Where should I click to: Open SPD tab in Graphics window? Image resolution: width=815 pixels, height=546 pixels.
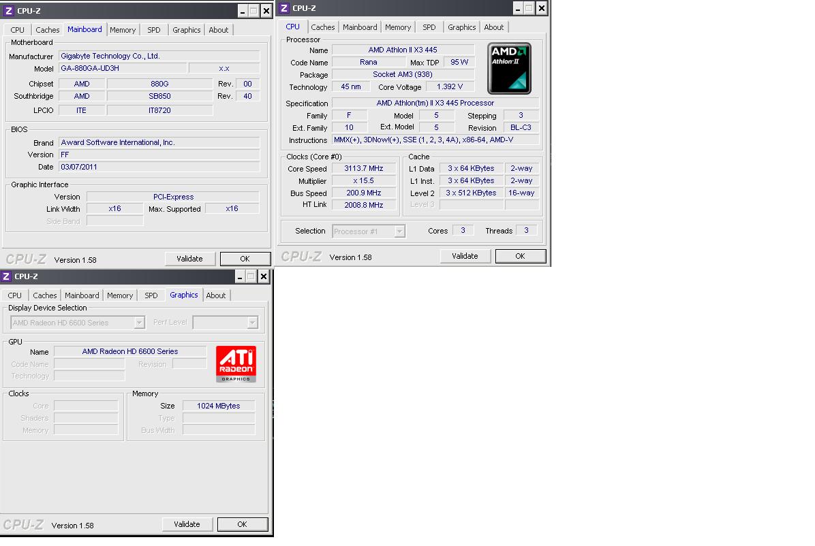pyautogui.click(x=151, y=295)
